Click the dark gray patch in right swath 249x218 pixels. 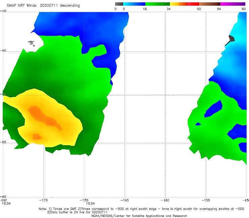pyautogui.click(x=230, y=40)
